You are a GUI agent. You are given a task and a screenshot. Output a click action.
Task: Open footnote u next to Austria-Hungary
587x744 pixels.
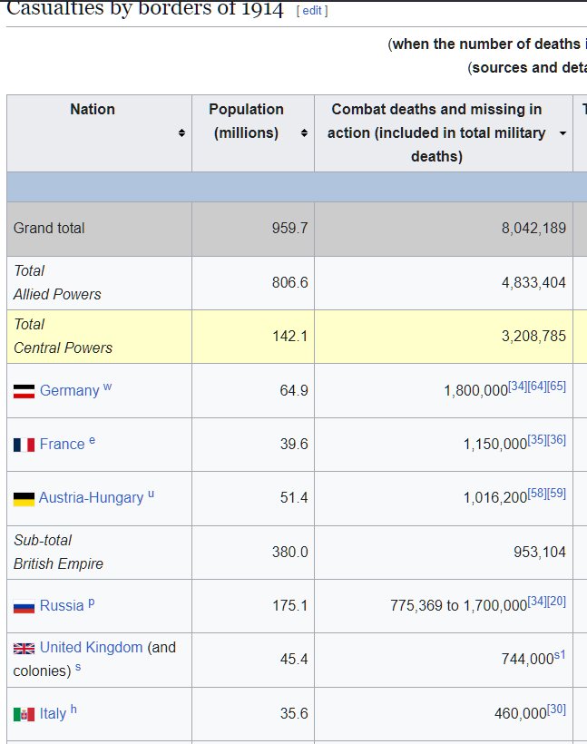151,494
